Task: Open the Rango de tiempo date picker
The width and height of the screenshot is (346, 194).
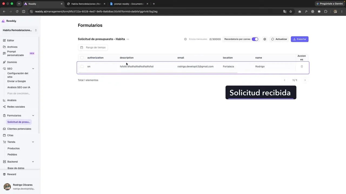Action: point(93,47)
